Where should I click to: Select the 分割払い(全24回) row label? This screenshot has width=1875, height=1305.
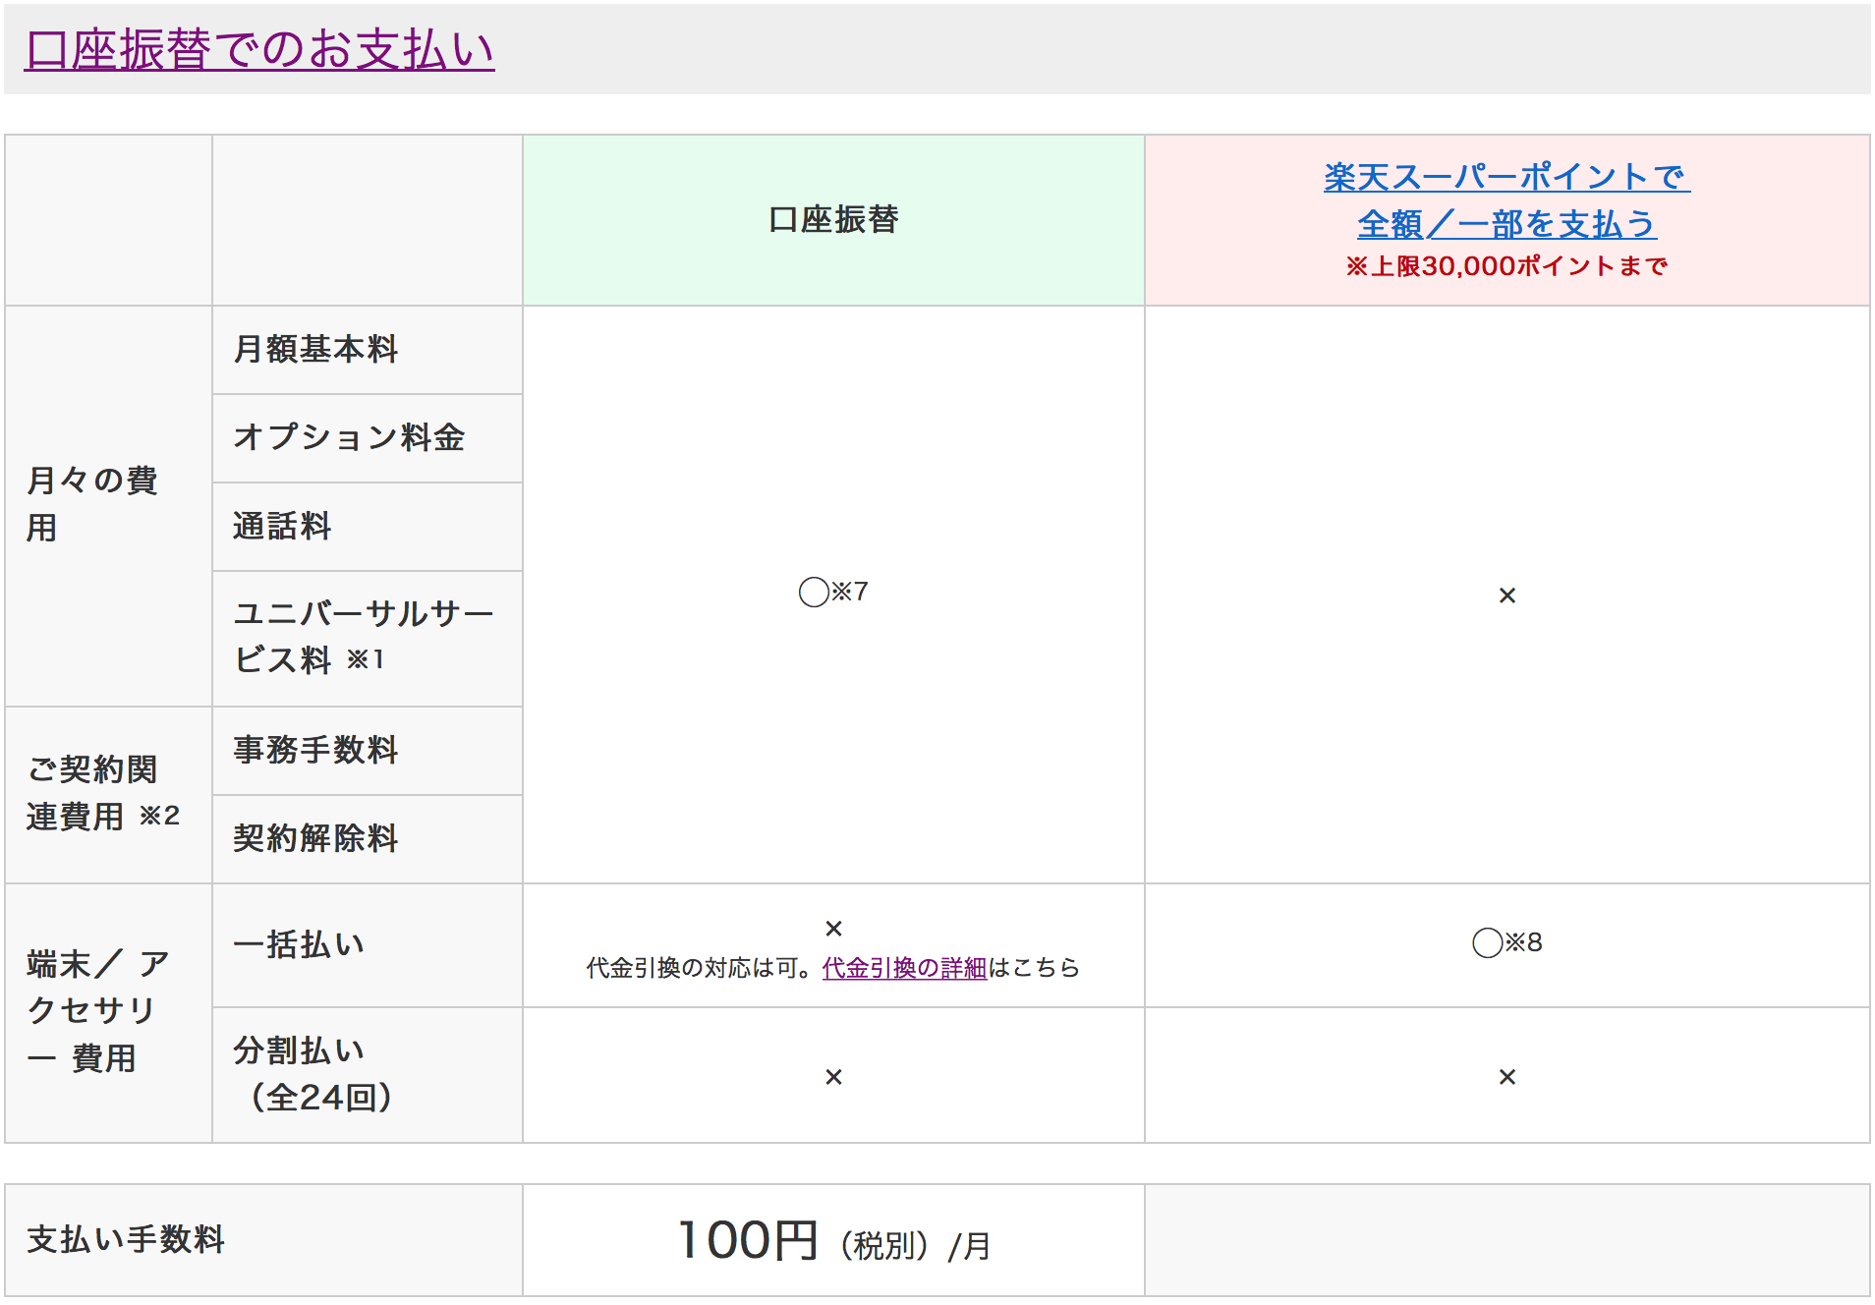click(x=313, y=1074)
